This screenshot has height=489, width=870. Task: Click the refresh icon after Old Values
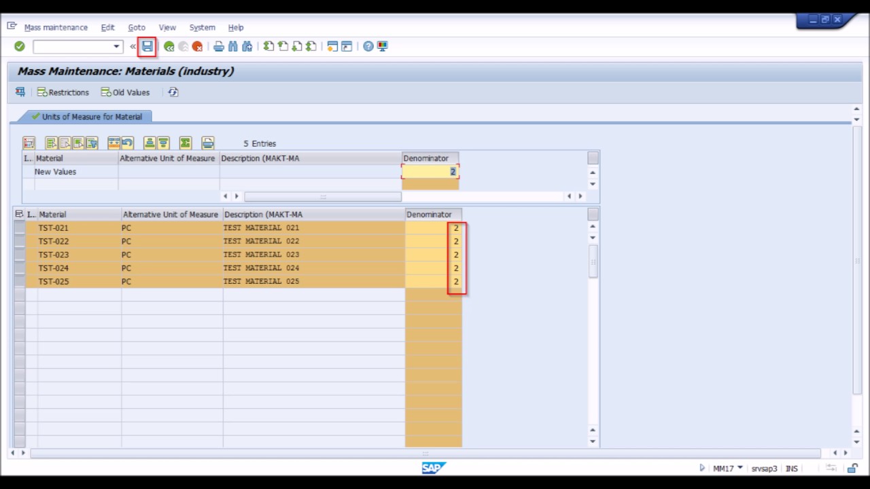coord(173,92)
